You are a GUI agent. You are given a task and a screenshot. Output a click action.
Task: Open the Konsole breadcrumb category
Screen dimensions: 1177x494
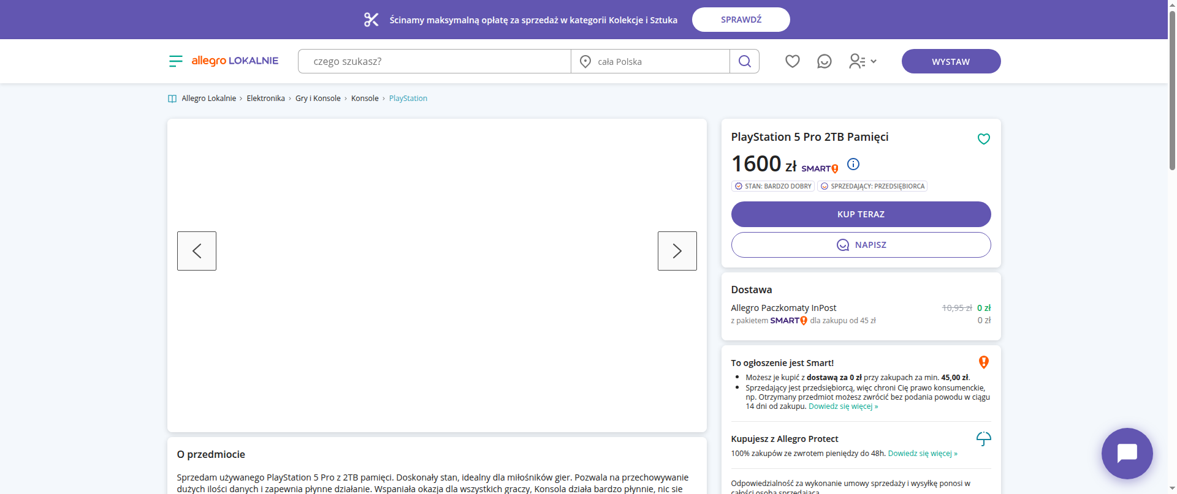pos(365,99)
